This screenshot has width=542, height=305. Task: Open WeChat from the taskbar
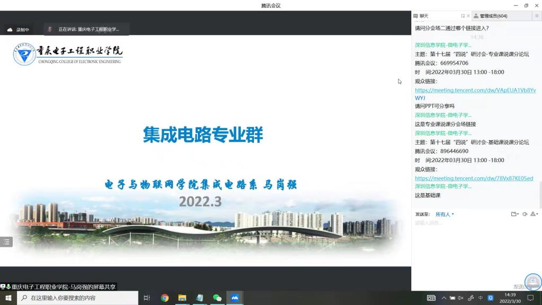coord(217,298)
